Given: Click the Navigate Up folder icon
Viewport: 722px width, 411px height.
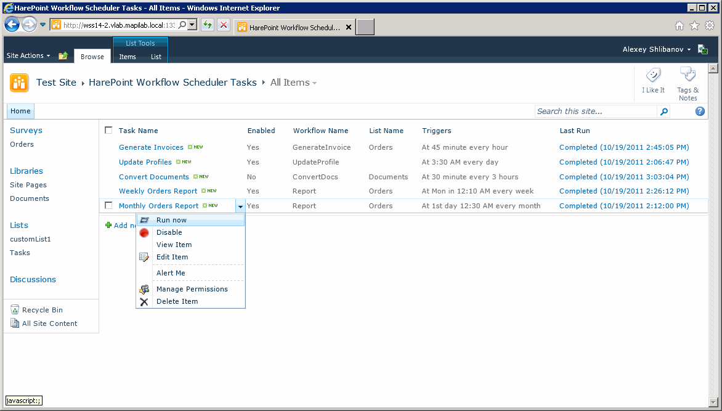Looking at the screenshot, I should tap(63, 55).
